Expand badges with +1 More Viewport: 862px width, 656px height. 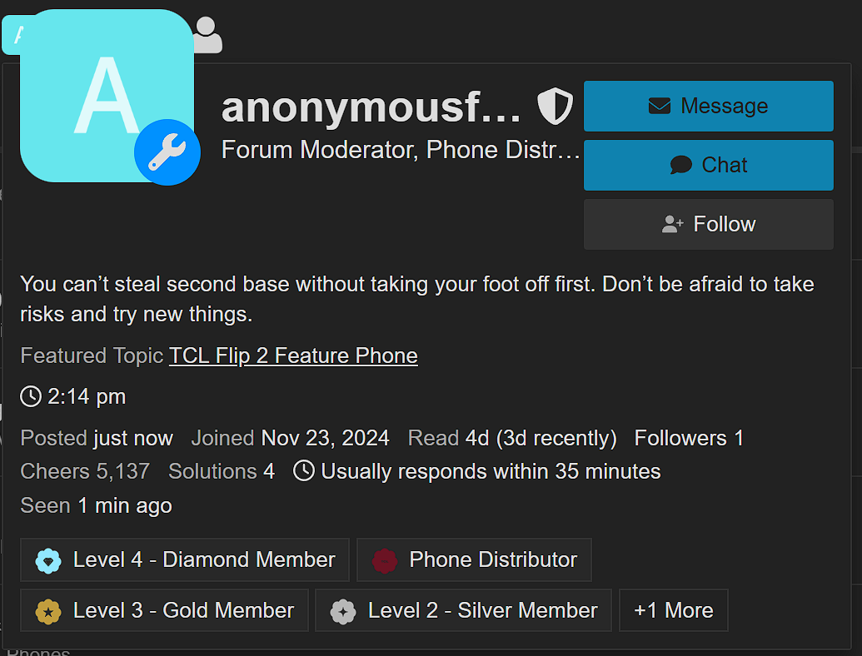pos(674,610)
